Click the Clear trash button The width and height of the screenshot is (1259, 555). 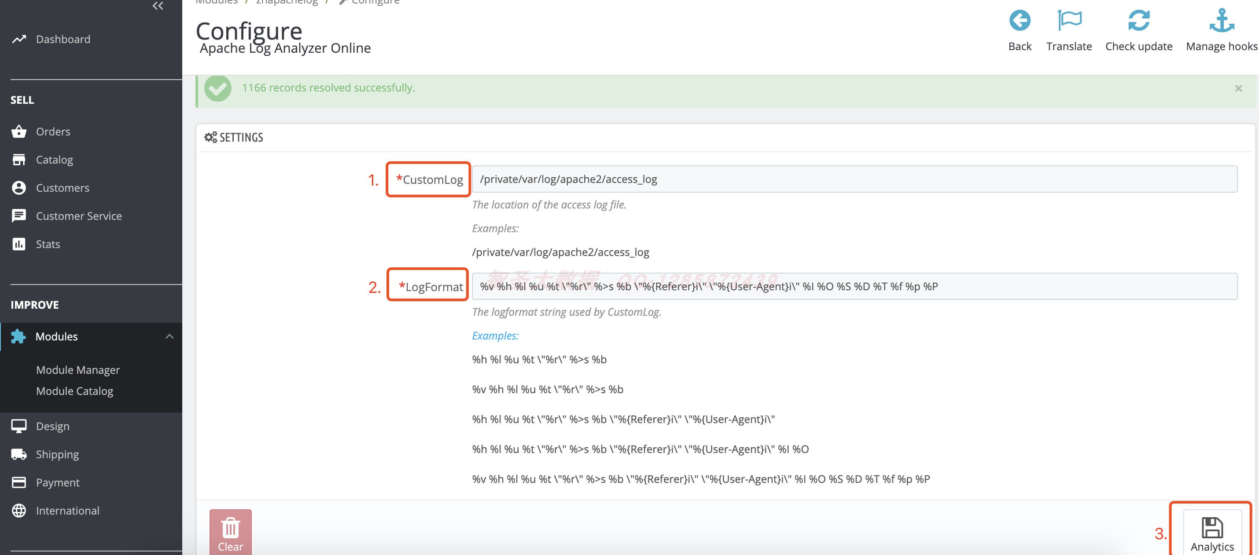(231, 533)
